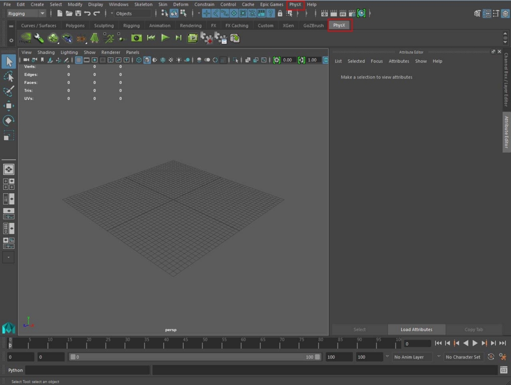Step PhysX simulation forward one frame

pyautogui.click(x=178, y=38)
